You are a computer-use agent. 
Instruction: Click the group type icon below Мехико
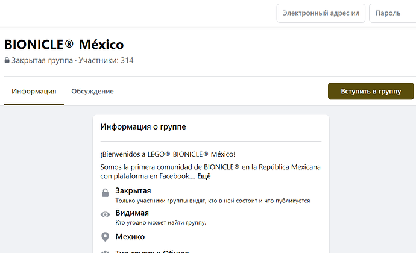click(106, 252)
